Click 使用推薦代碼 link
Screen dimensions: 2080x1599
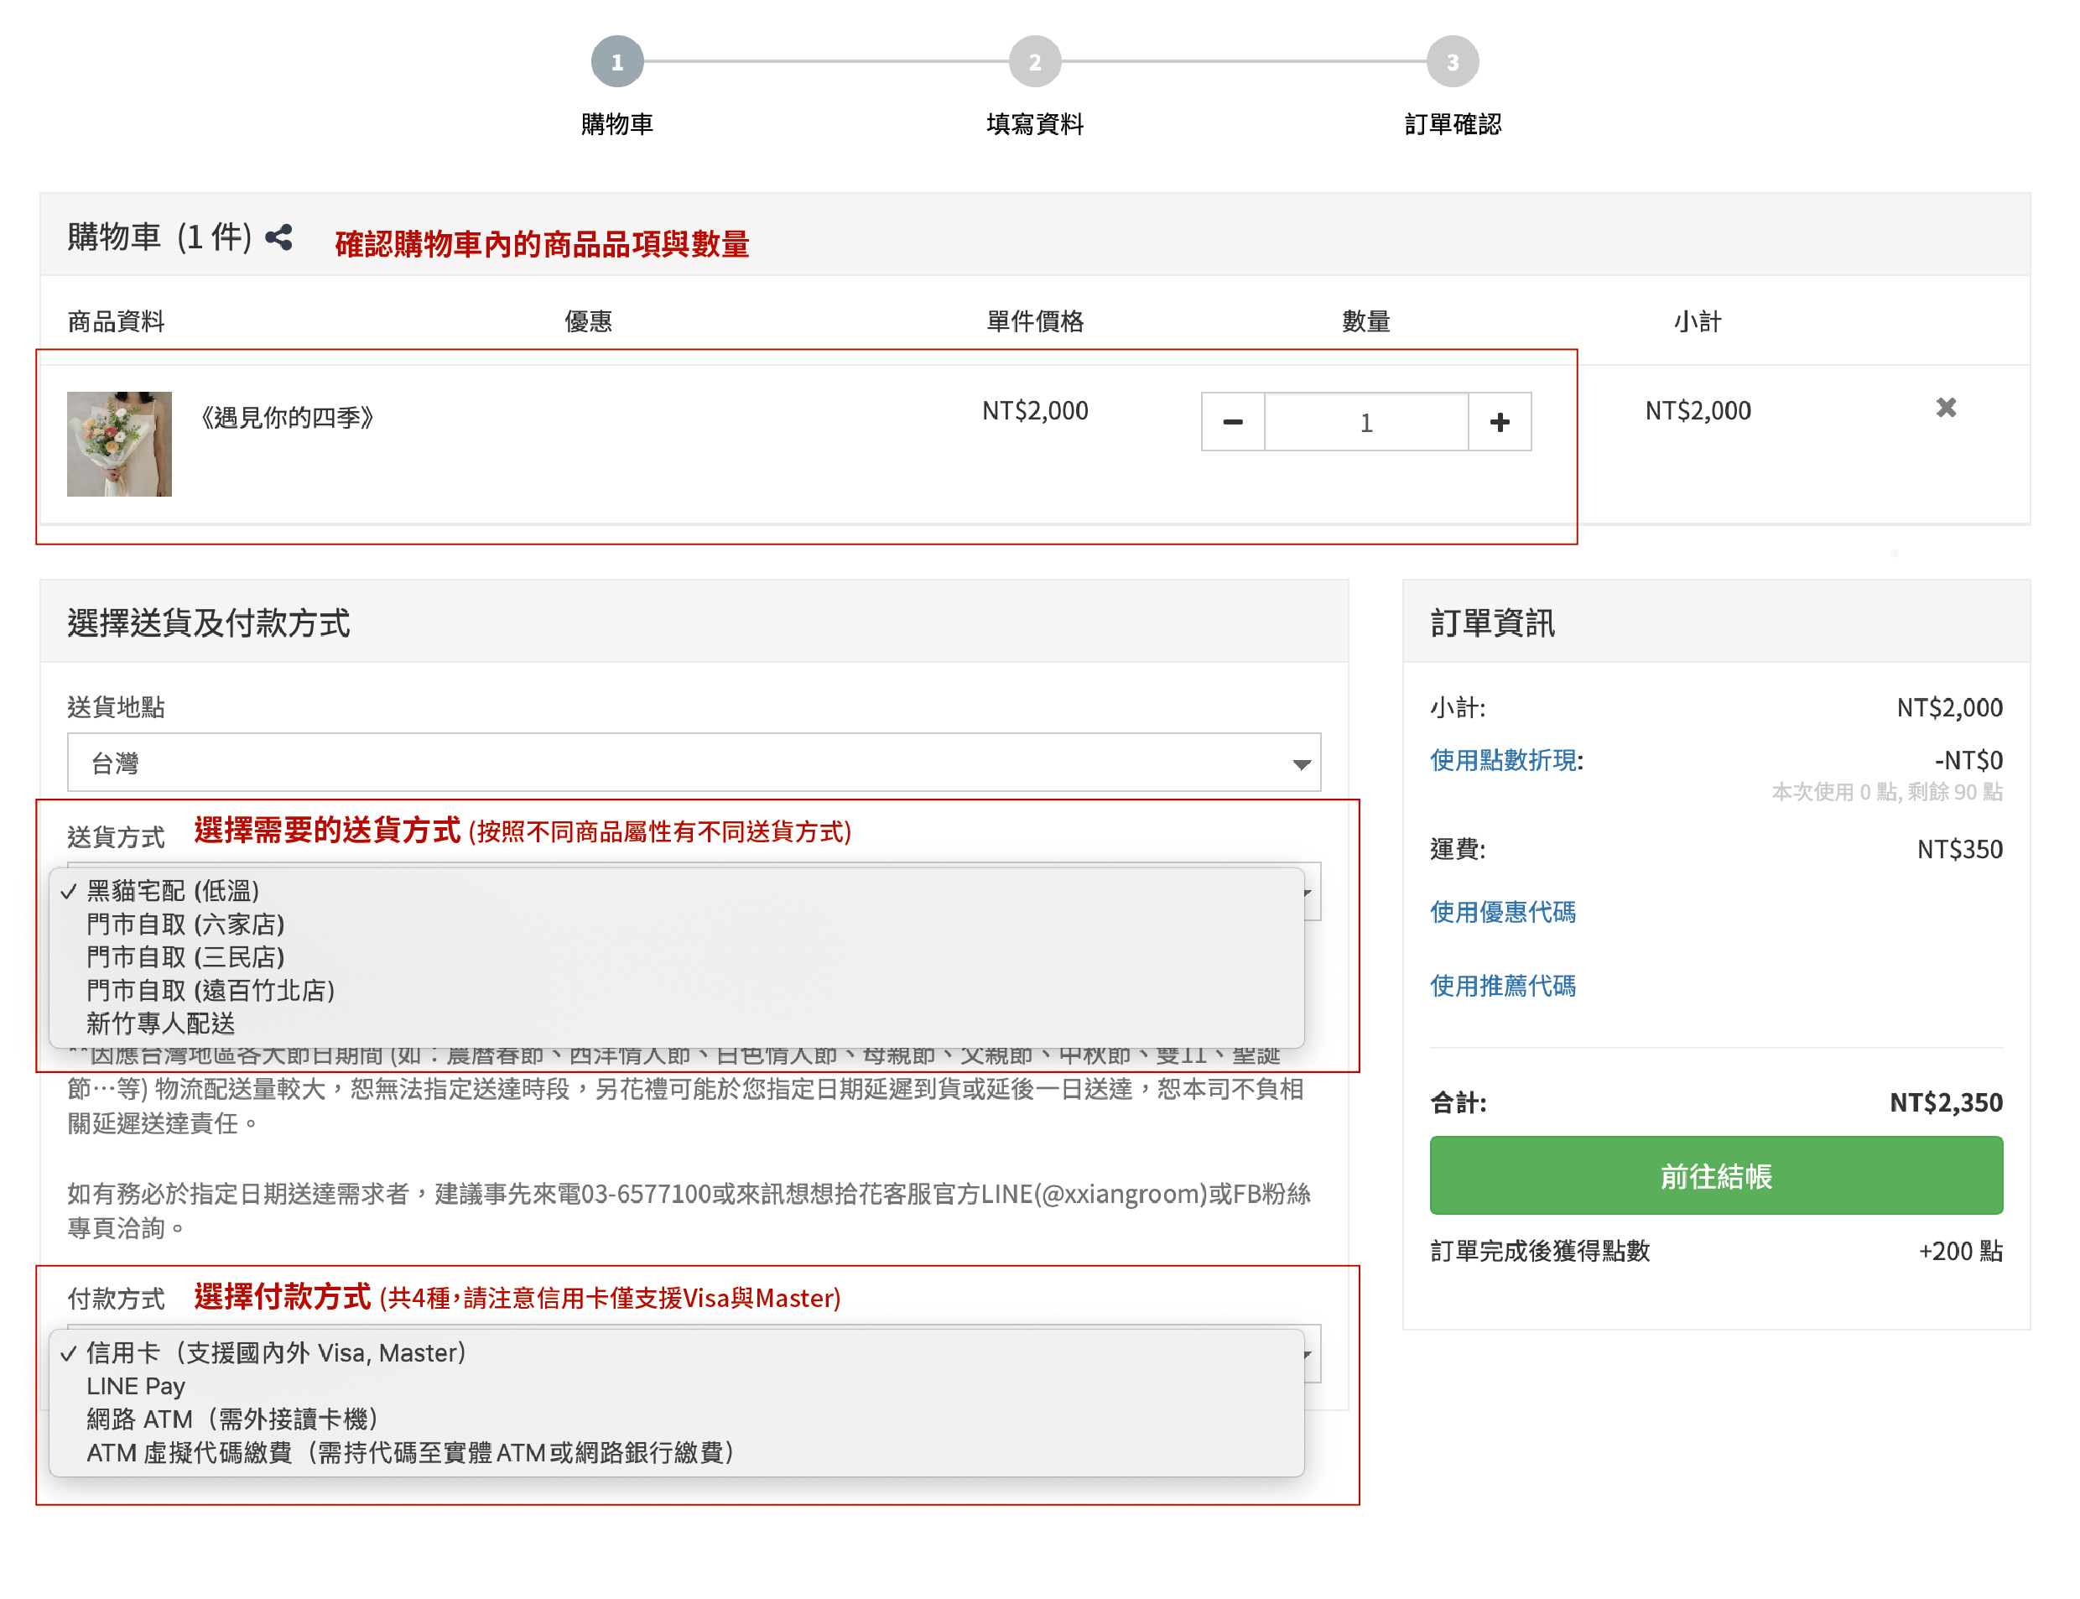[x=1501, y=985]
